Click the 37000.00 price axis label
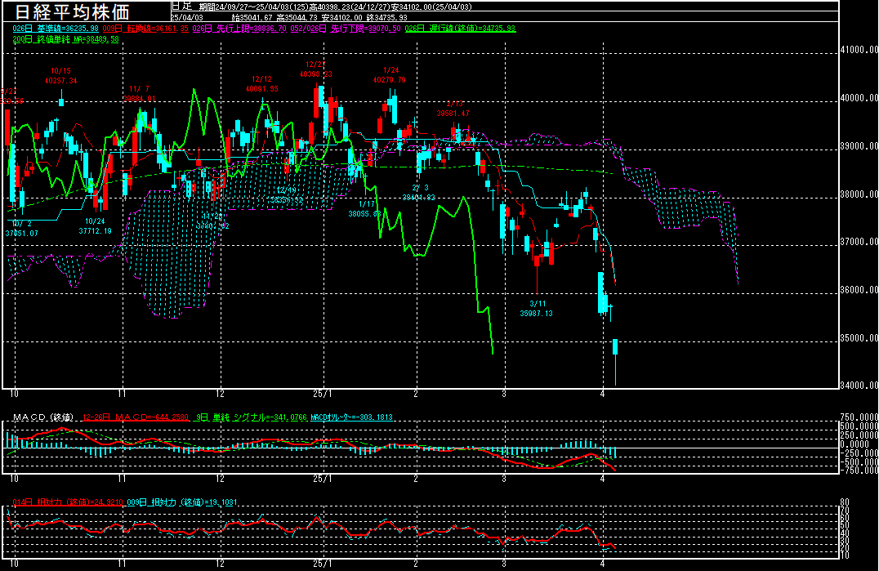Viewport: 879px width, 571px height. (x=859, y=242)
